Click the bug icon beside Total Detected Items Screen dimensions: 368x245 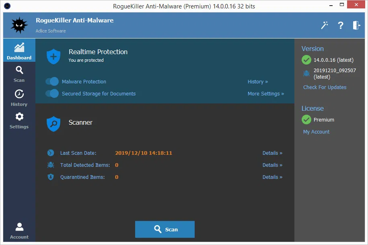pos(51,165)
